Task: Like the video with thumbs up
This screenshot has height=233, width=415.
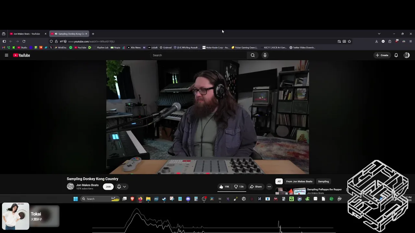Action: tap(224, 187)
